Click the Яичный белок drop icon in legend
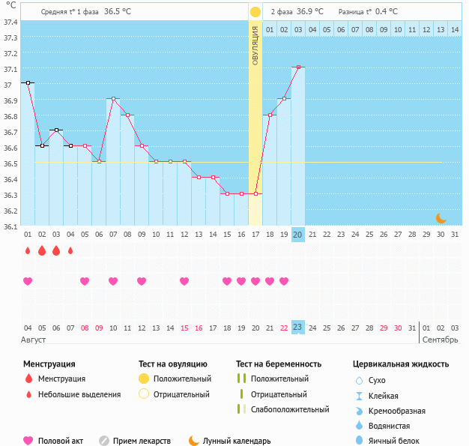This screenshot has height=446, width=469. [x=359, y=441]
